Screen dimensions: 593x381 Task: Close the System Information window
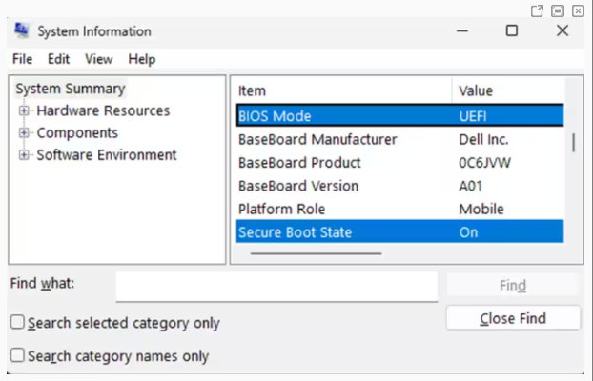(562, 31)
